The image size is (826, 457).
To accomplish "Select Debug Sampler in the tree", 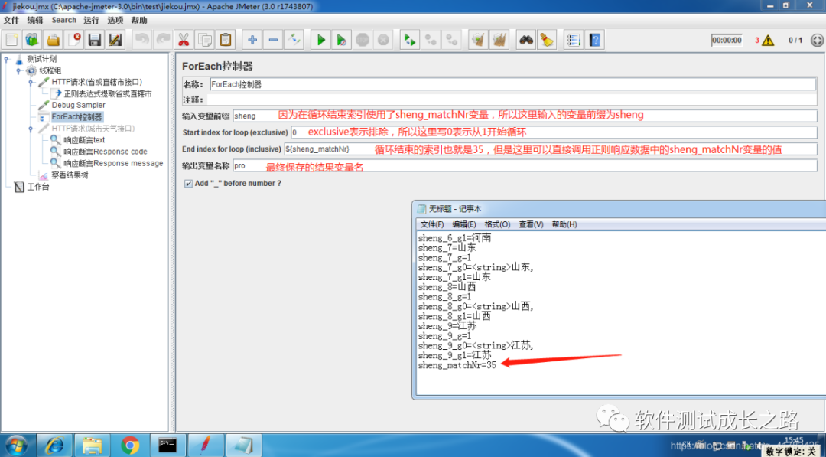I will pyautogui.click(x=79, y=106).
